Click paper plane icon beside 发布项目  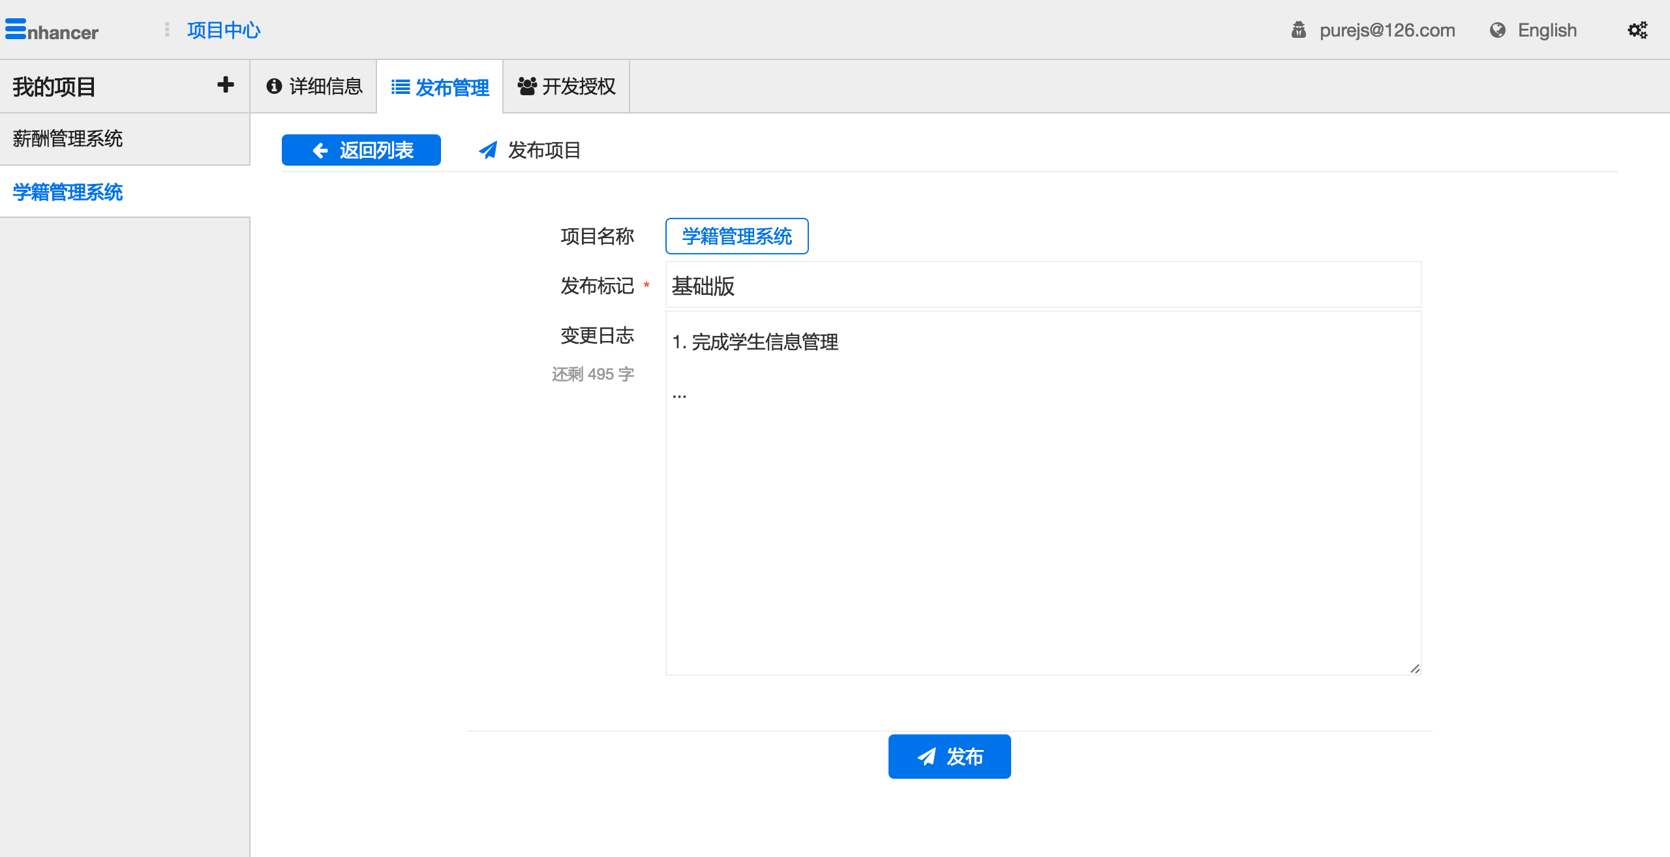tap(488, 150)
